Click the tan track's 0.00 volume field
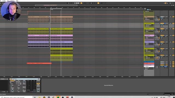The image size is (175, 98). tap(170, 17)
